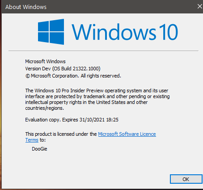Select the Version Dev (OS Build 21322.1000) line
Image resolution: width=203 pixels, height=190 pixels.
tap(63, 69)
